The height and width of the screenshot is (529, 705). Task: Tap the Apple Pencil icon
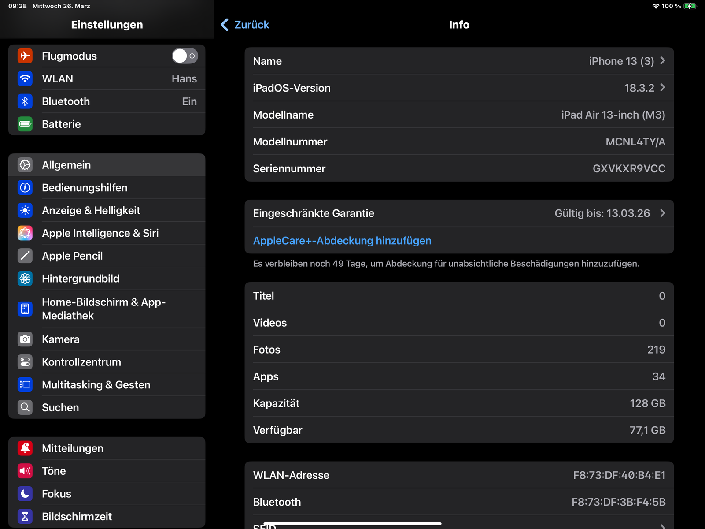click(25, 256)
